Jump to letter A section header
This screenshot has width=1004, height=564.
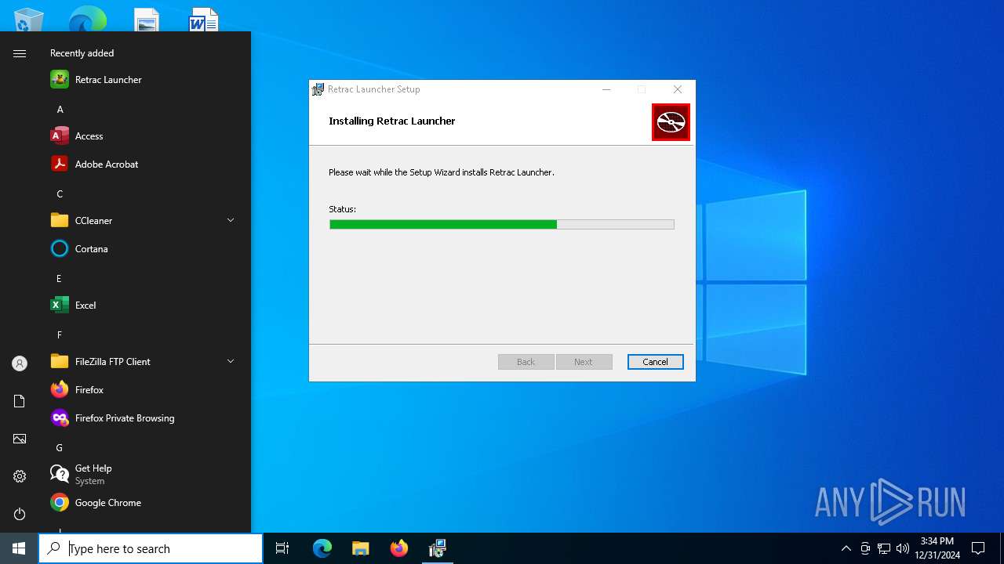point(60,110)
